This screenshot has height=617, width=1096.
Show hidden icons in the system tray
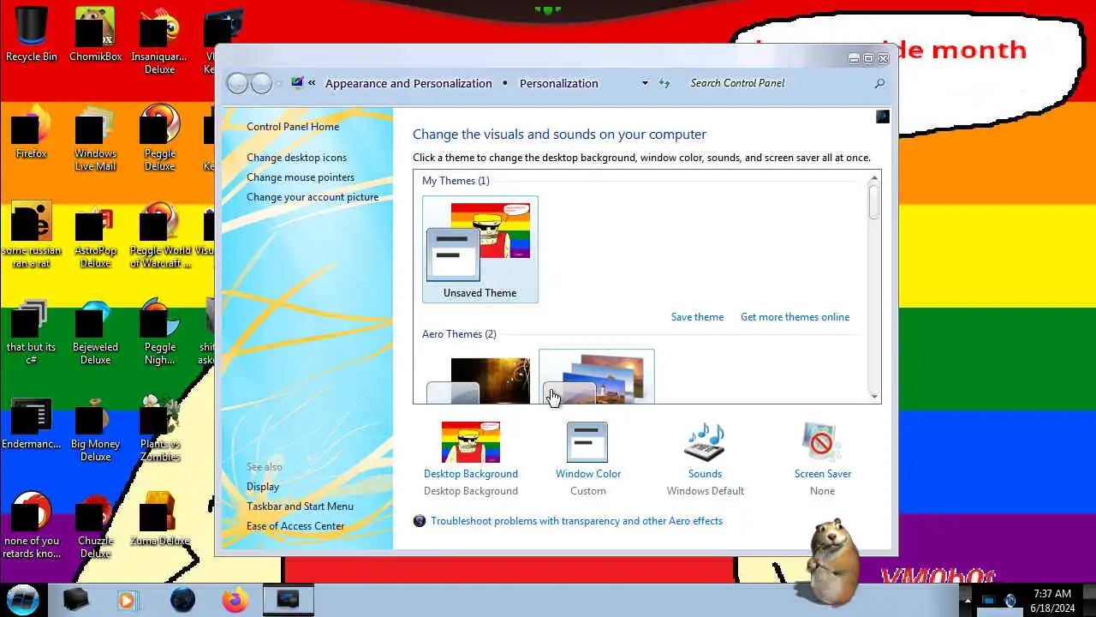pos(968,601)
